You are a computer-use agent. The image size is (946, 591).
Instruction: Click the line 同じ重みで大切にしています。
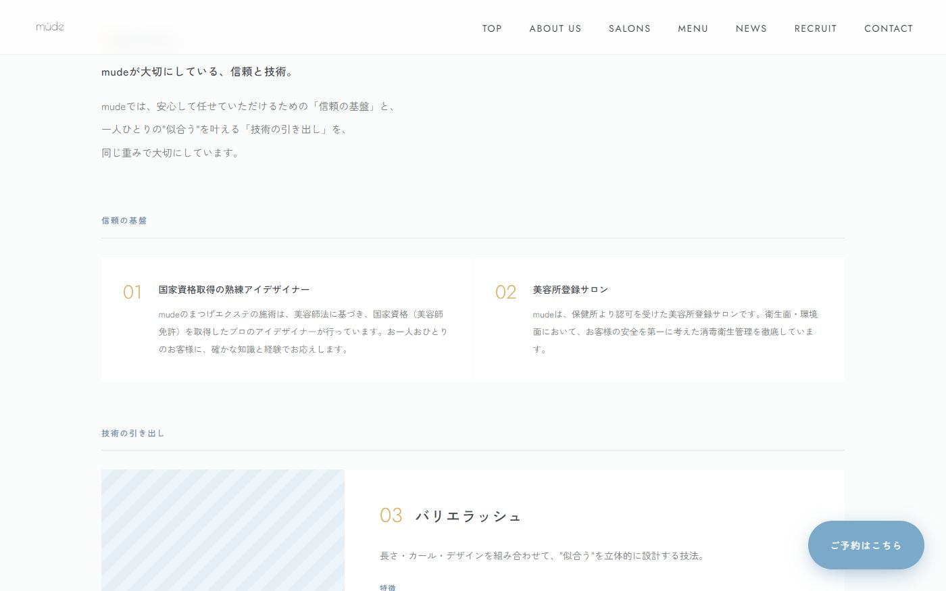coord(172,153)
